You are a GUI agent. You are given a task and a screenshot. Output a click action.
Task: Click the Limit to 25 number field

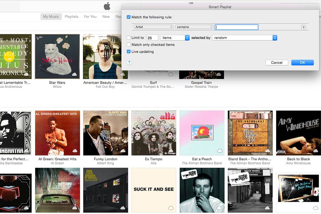[152, 38]
